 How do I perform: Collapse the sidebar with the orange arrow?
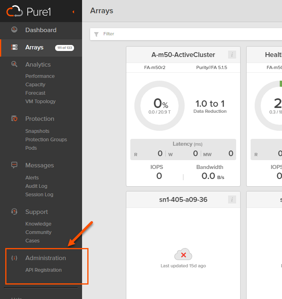pos(73,12)
